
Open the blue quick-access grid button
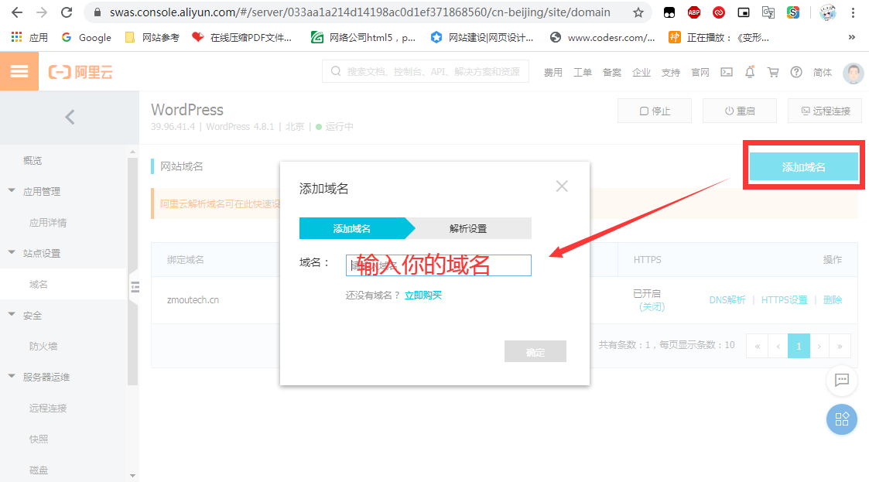click(x=842, y=419)
